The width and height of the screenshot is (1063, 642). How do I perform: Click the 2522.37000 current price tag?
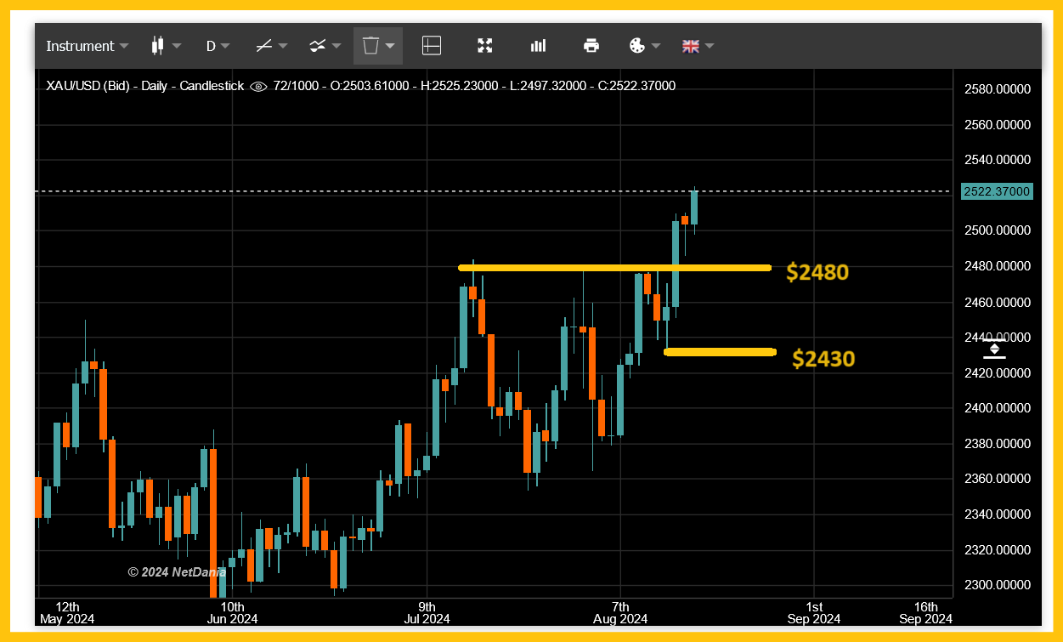pyautogui.click(x=997, y=191)
